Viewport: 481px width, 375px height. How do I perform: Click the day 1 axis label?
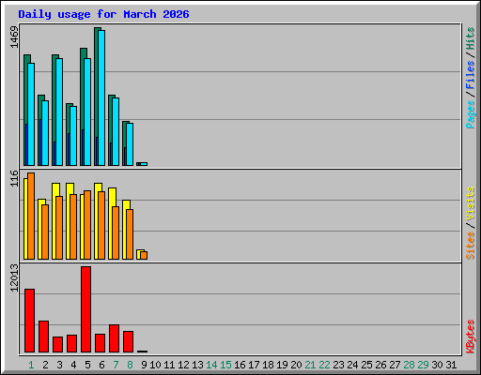[x=31, y=365]
